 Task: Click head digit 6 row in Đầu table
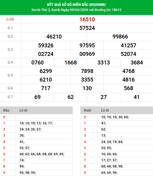point(36,154)
